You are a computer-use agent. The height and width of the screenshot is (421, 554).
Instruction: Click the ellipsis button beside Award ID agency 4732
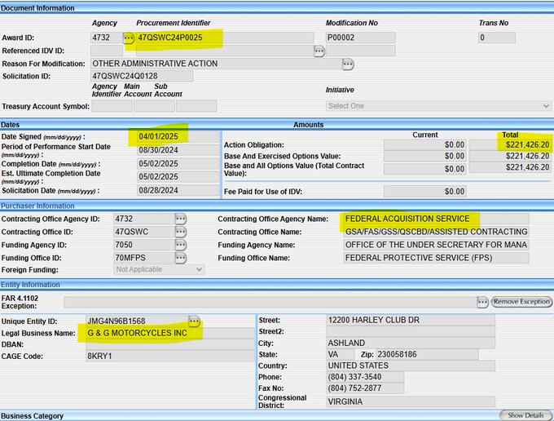129,38
